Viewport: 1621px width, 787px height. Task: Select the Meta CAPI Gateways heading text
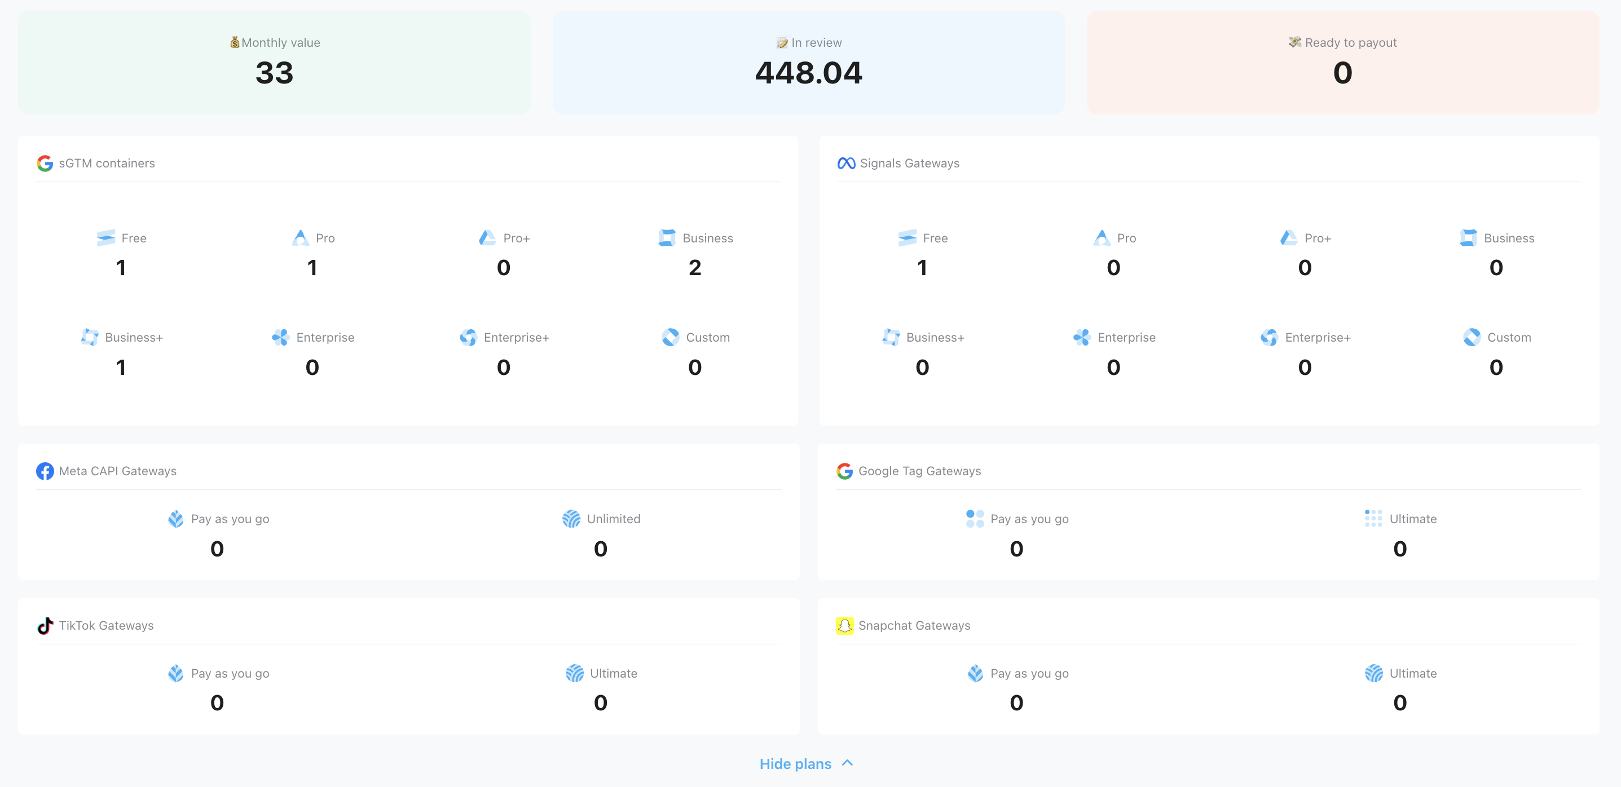click(118, 471)
